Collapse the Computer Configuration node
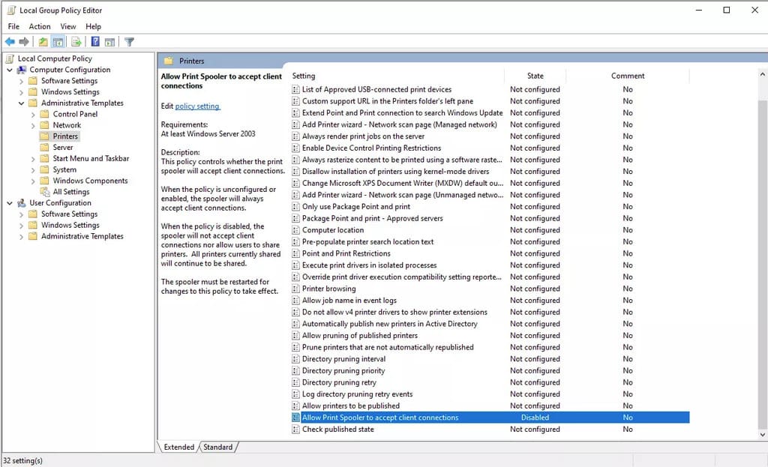This screenshot has width=768, height=467. [9, 70]
